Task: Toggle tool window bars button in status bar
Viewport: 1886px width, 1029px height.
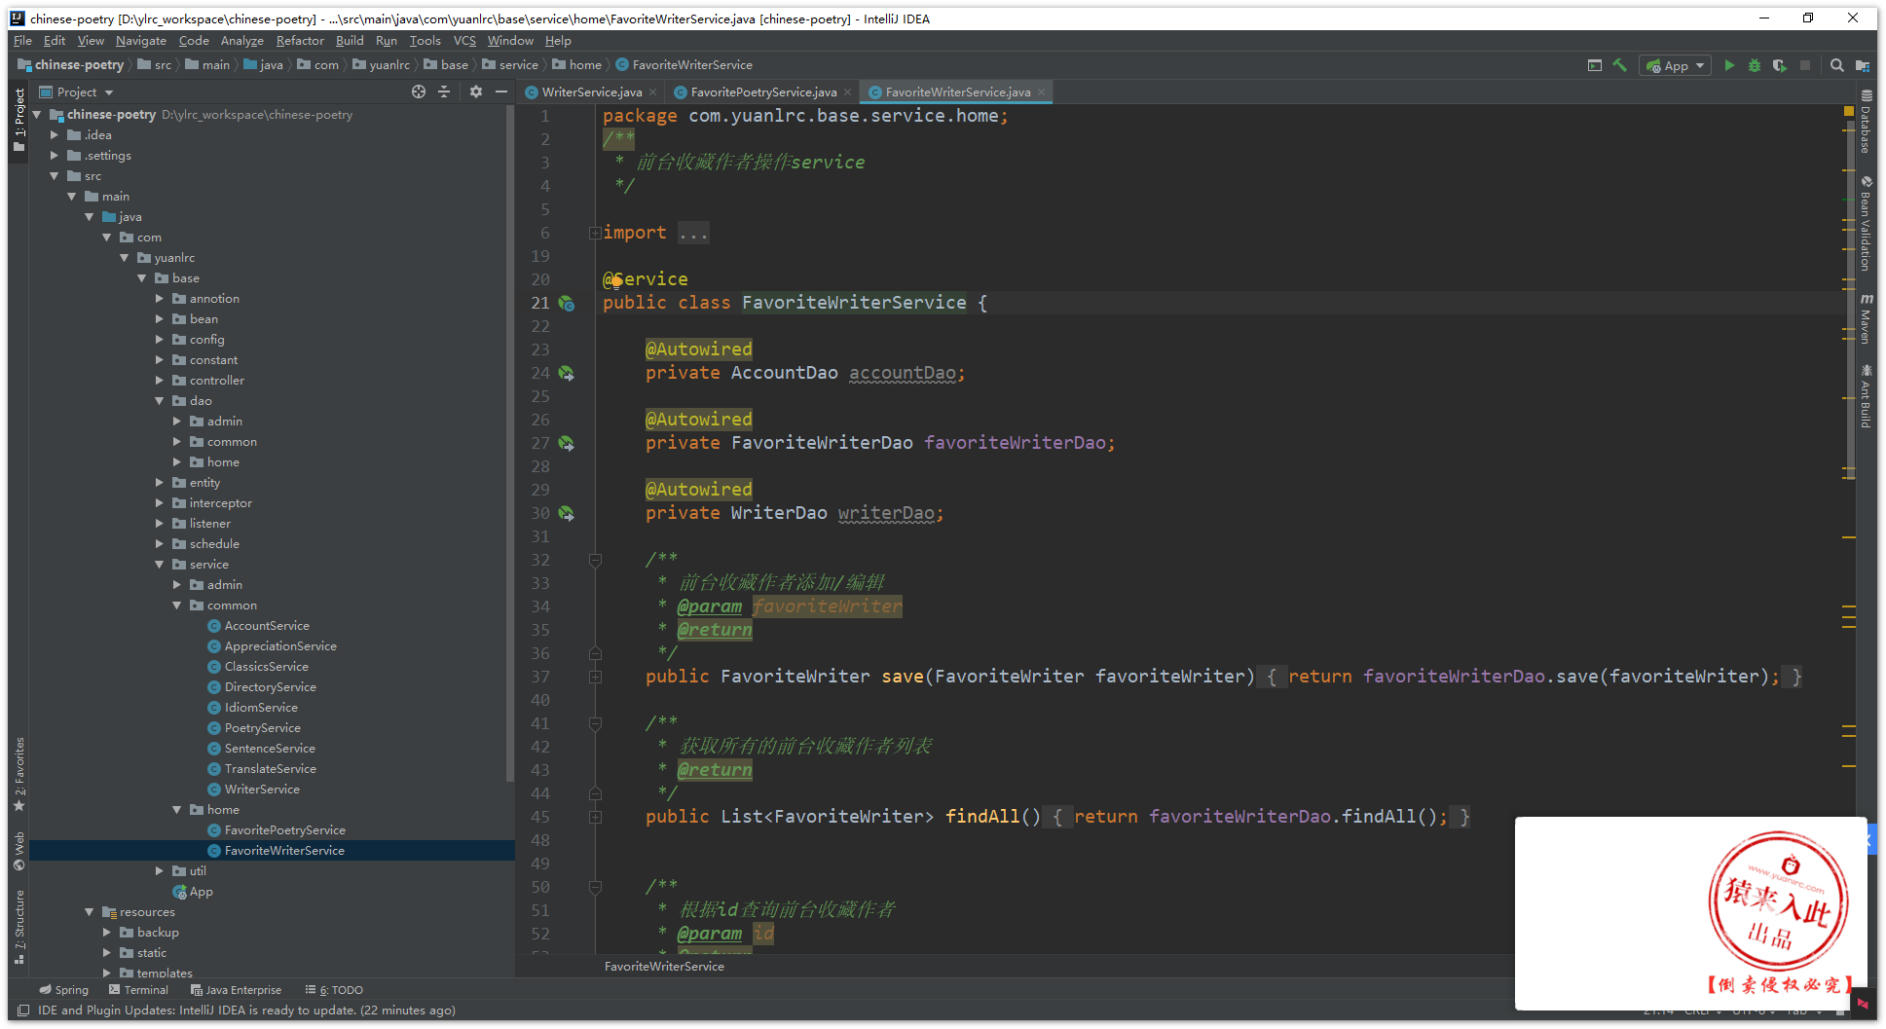Action: (x=23, y=1011)
